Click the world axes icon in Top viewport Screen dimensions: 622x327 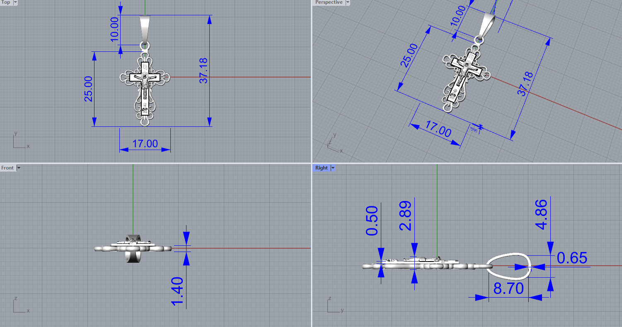(21, 141)
